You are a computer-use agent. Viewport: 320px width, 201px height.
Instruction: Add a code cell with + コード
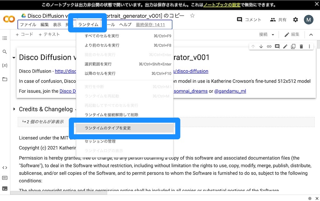point(25,35)
